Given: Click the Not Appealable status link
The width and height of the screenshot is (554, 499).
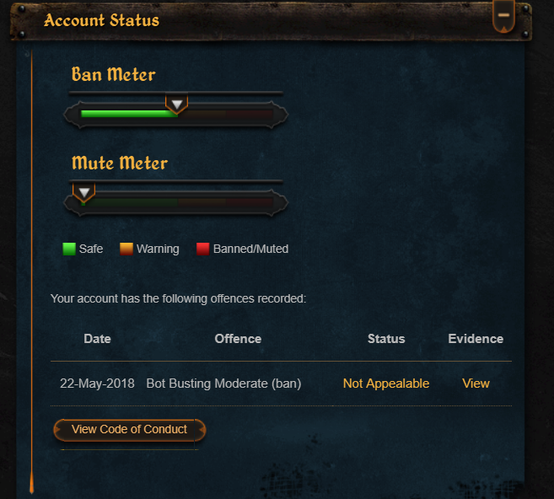Looking at the screenshot, I should [x=386, y=384].
